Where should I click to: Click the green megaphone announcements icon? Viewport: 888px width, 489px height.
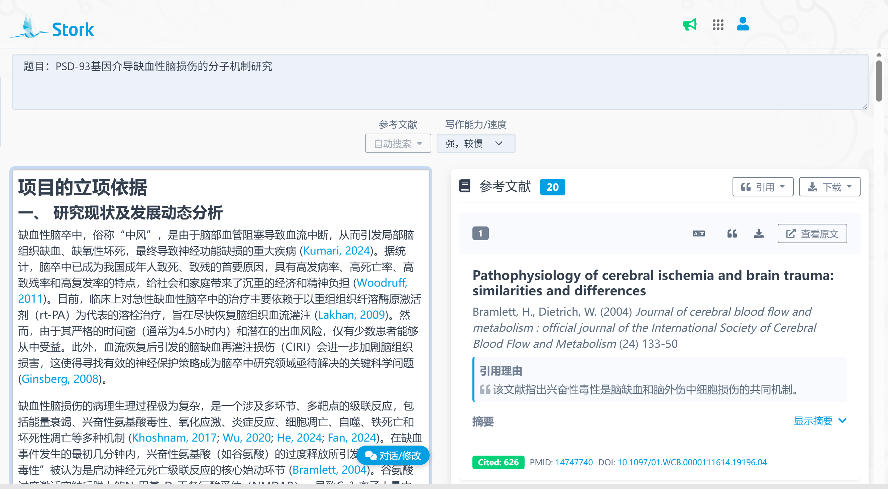point(690,25)
